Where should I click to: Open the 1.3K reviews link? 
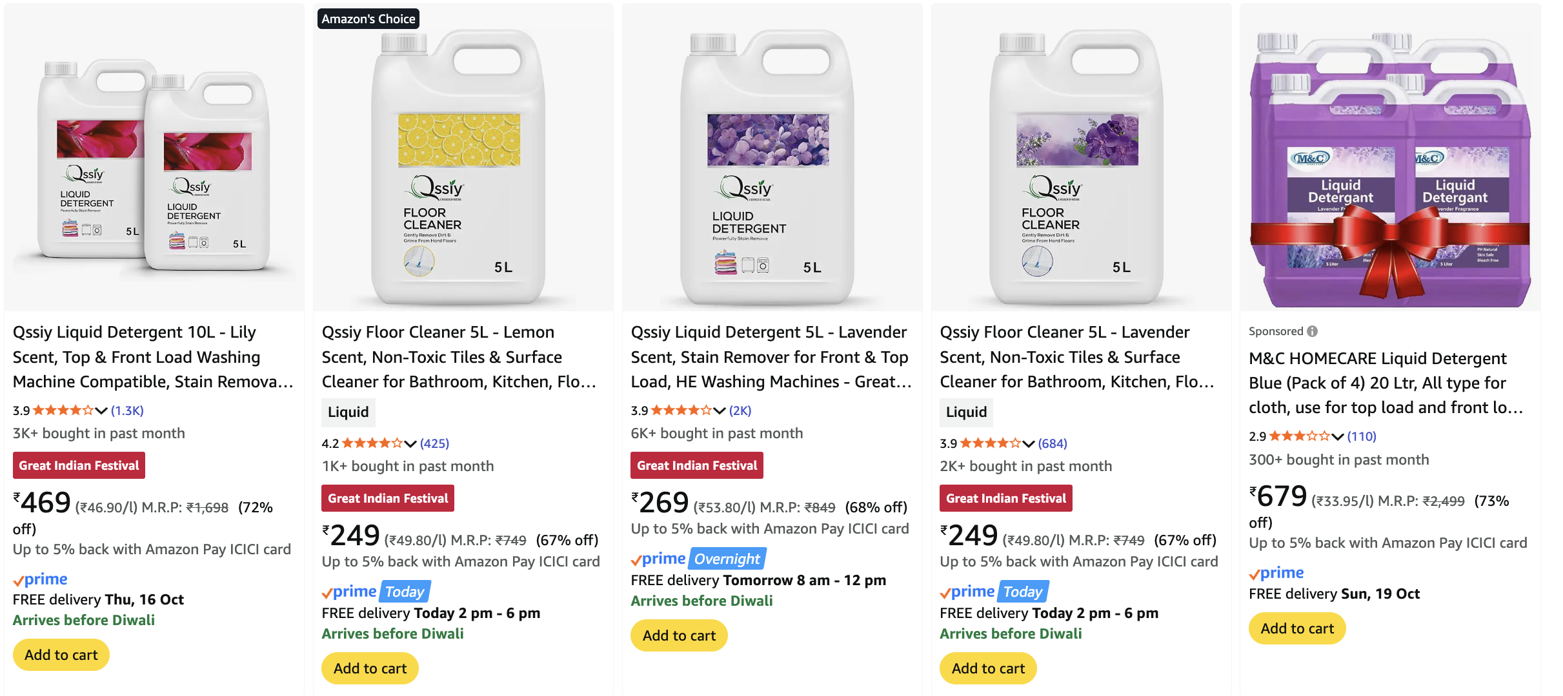click(127, 411)
